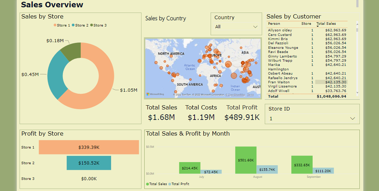
Task: Select the Fran Waiton table row
Action: (279, 82)
